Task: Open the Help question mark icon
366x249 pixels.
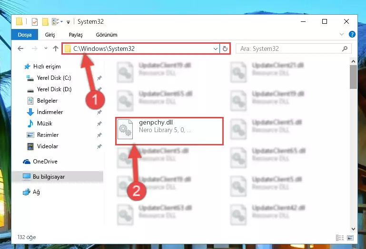Action: pyautogui.click(x=352, y=34)
